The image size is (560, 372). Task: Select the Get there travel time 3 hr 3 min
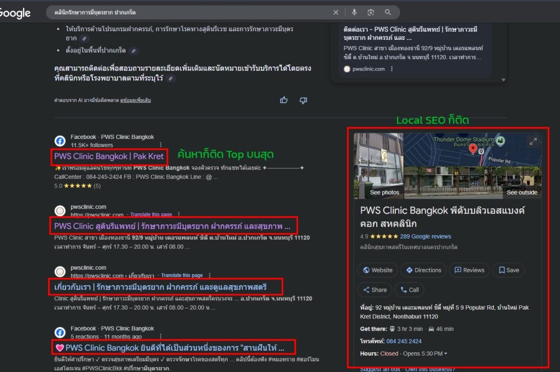410,329
